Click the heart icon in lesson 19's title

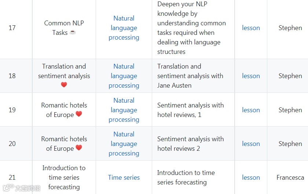[x=79, y=114]
